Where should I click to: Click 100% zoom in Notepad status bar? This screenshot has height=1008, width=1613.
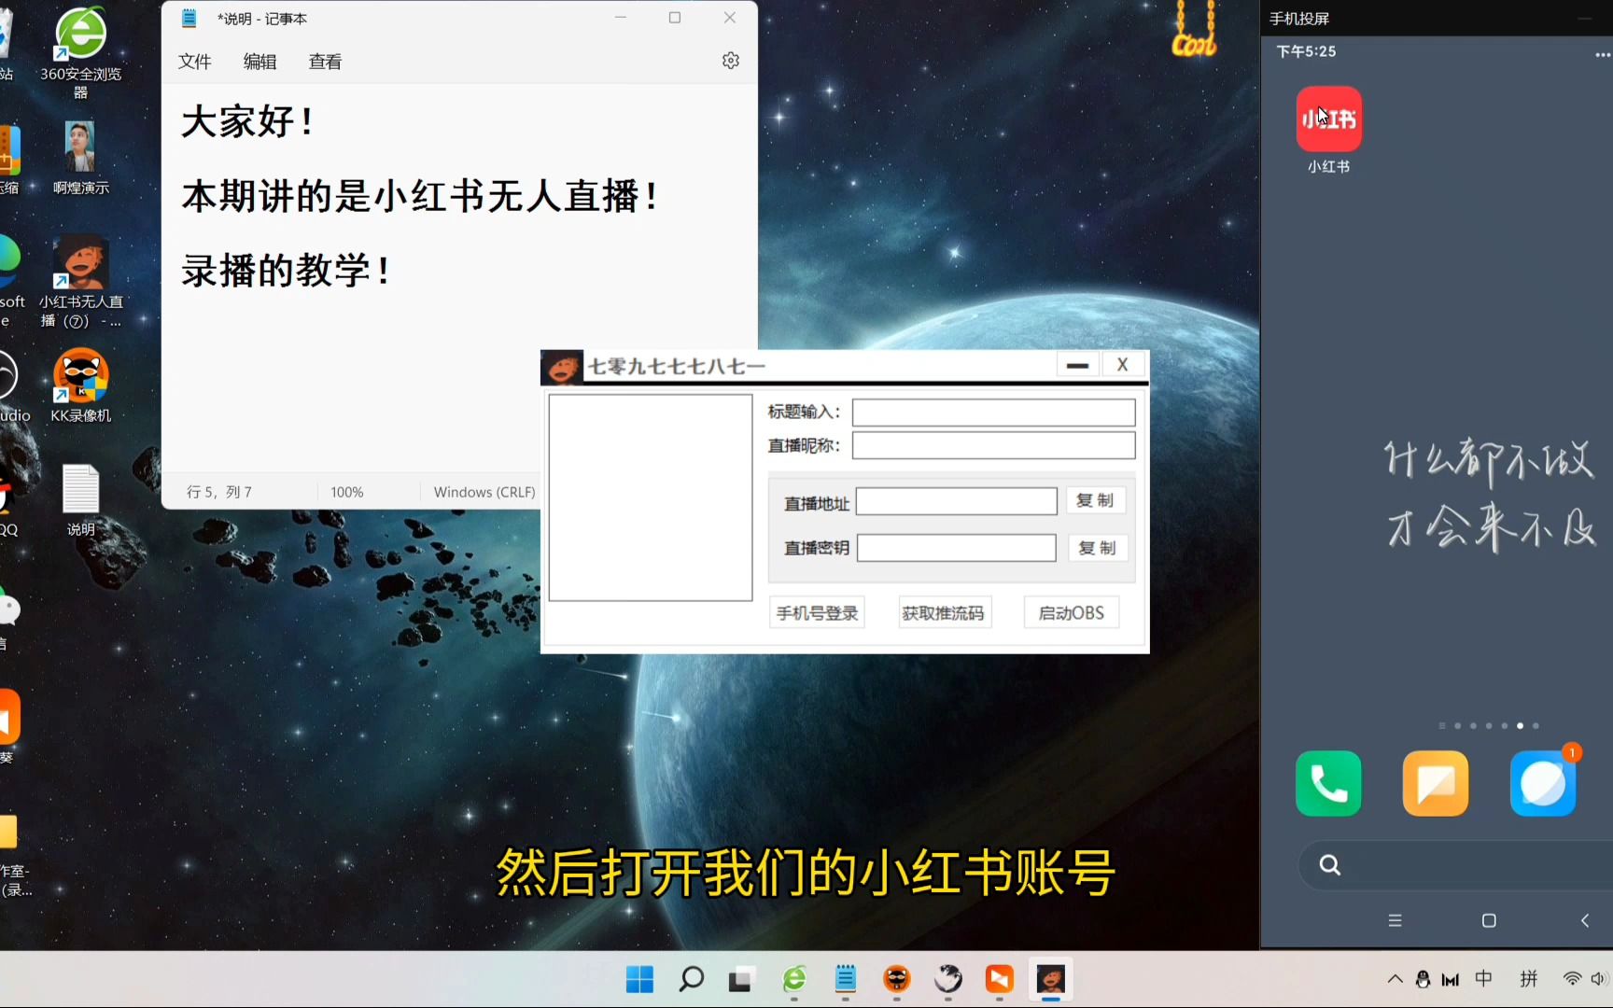[347, 492]
